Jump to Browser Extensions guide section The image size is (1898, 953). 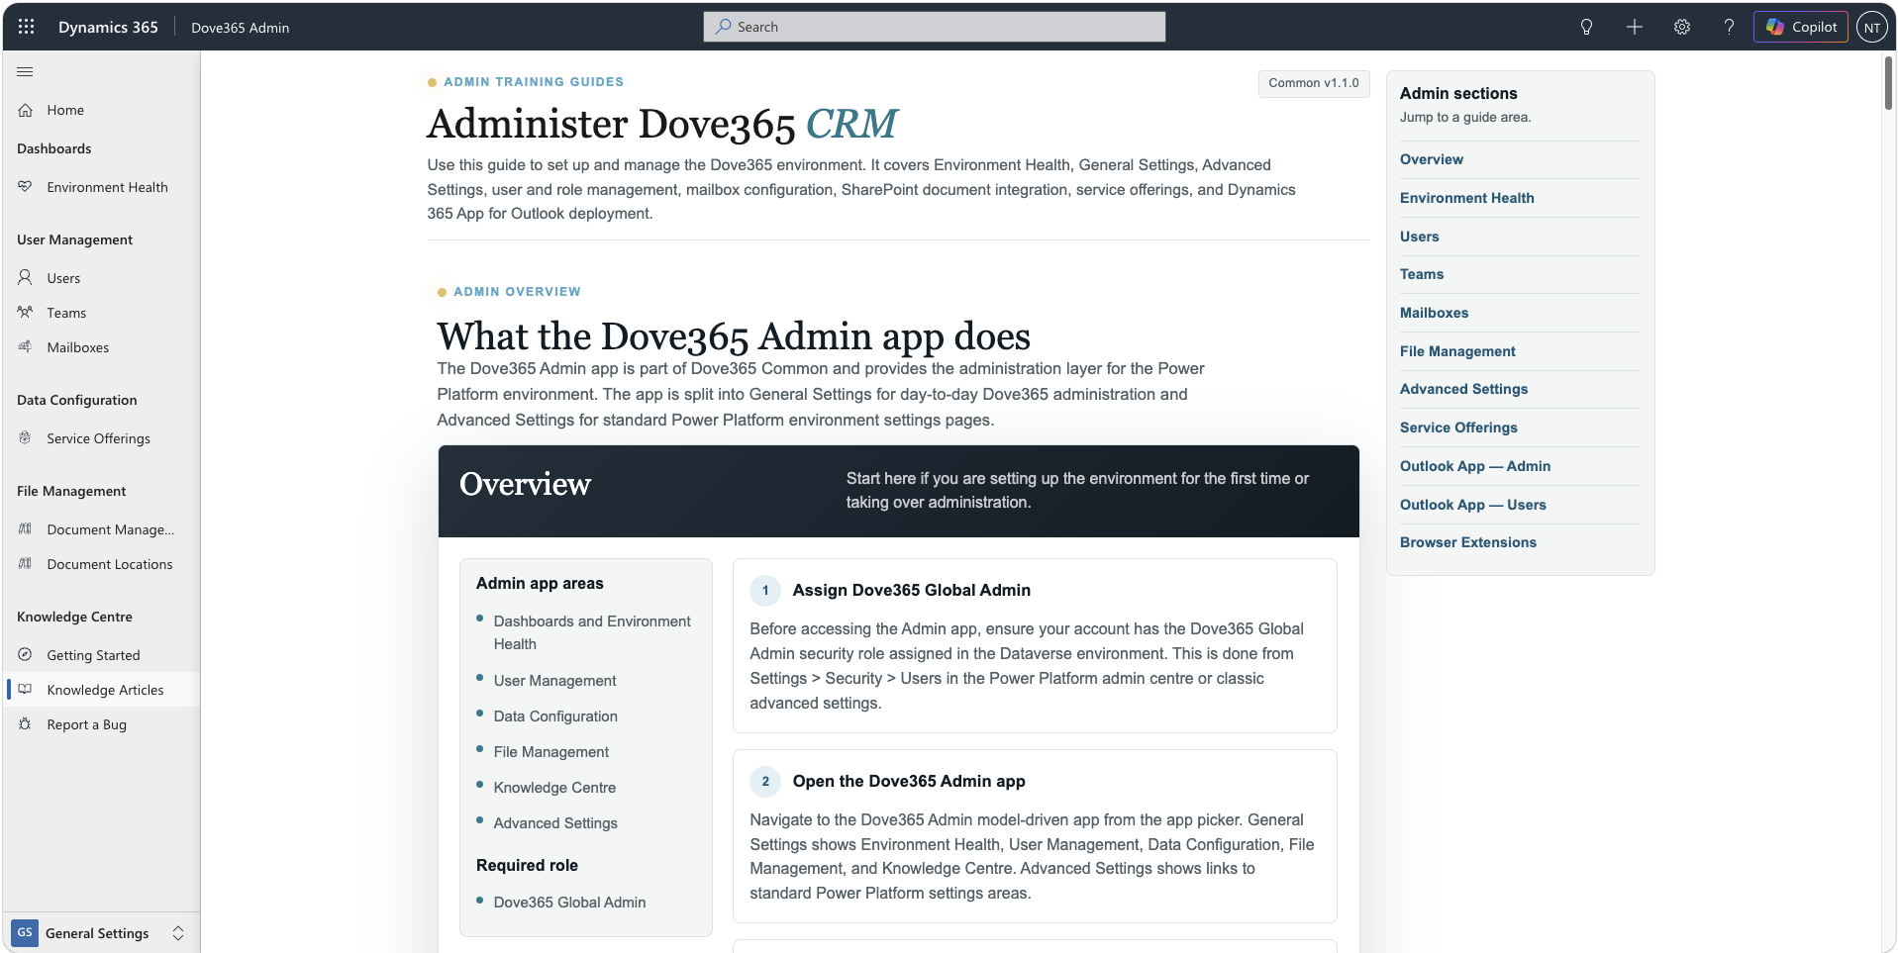click(1467, 542)
